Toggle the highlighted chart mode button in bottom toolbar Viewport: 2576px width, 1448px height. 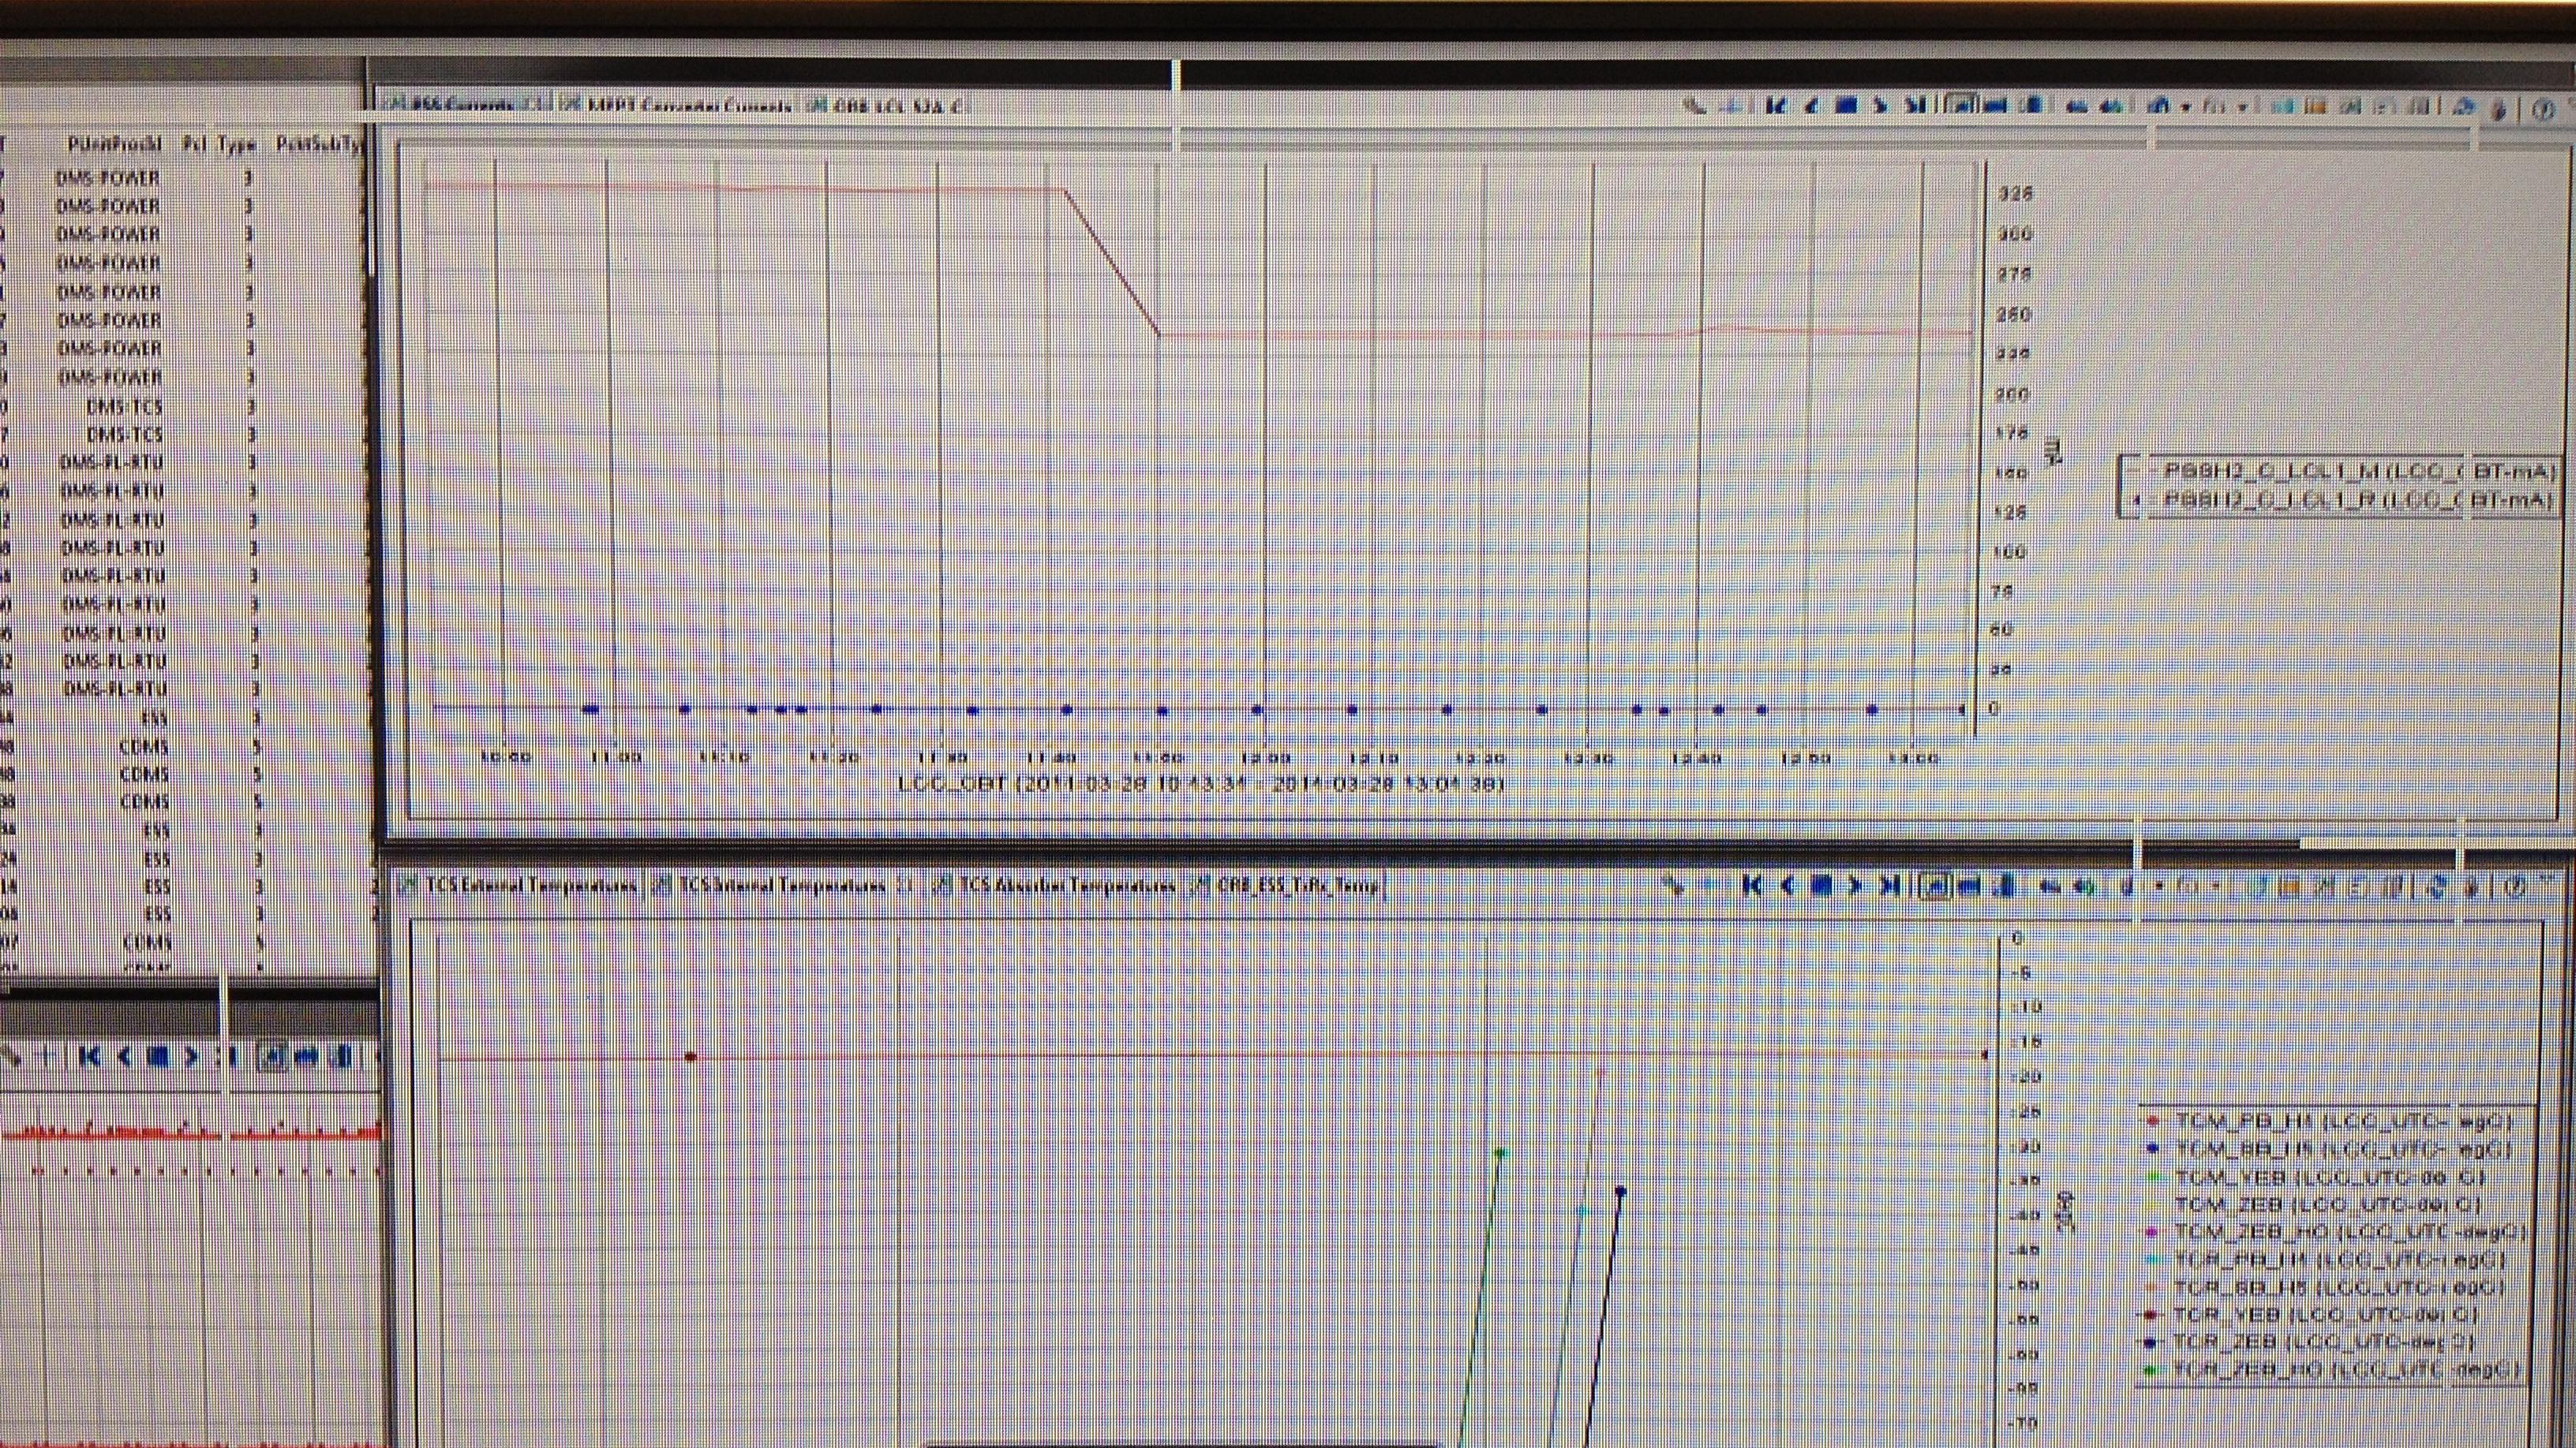coord(1937,886)
